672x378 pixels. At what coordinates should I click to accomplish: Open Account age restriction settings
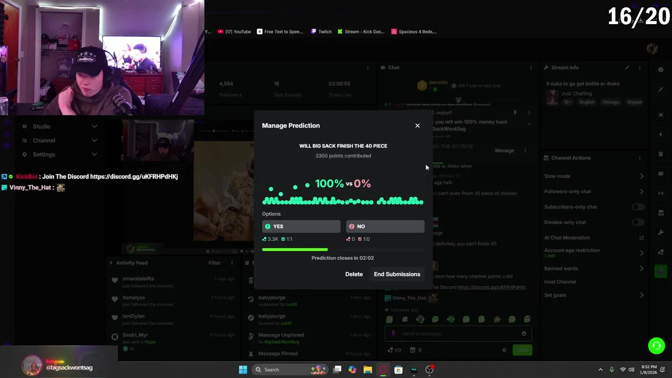tap(594, 253)
